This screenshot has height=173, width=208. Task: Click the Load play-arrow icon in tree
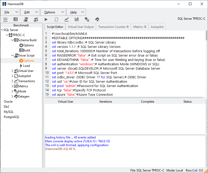[x=21, y=66]
